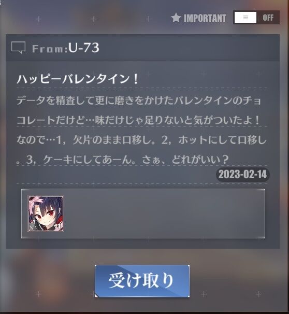The height and width of the screenshot is (314, 289).
Task: Click the speech bubble mail icon
Action: (19, 48)
